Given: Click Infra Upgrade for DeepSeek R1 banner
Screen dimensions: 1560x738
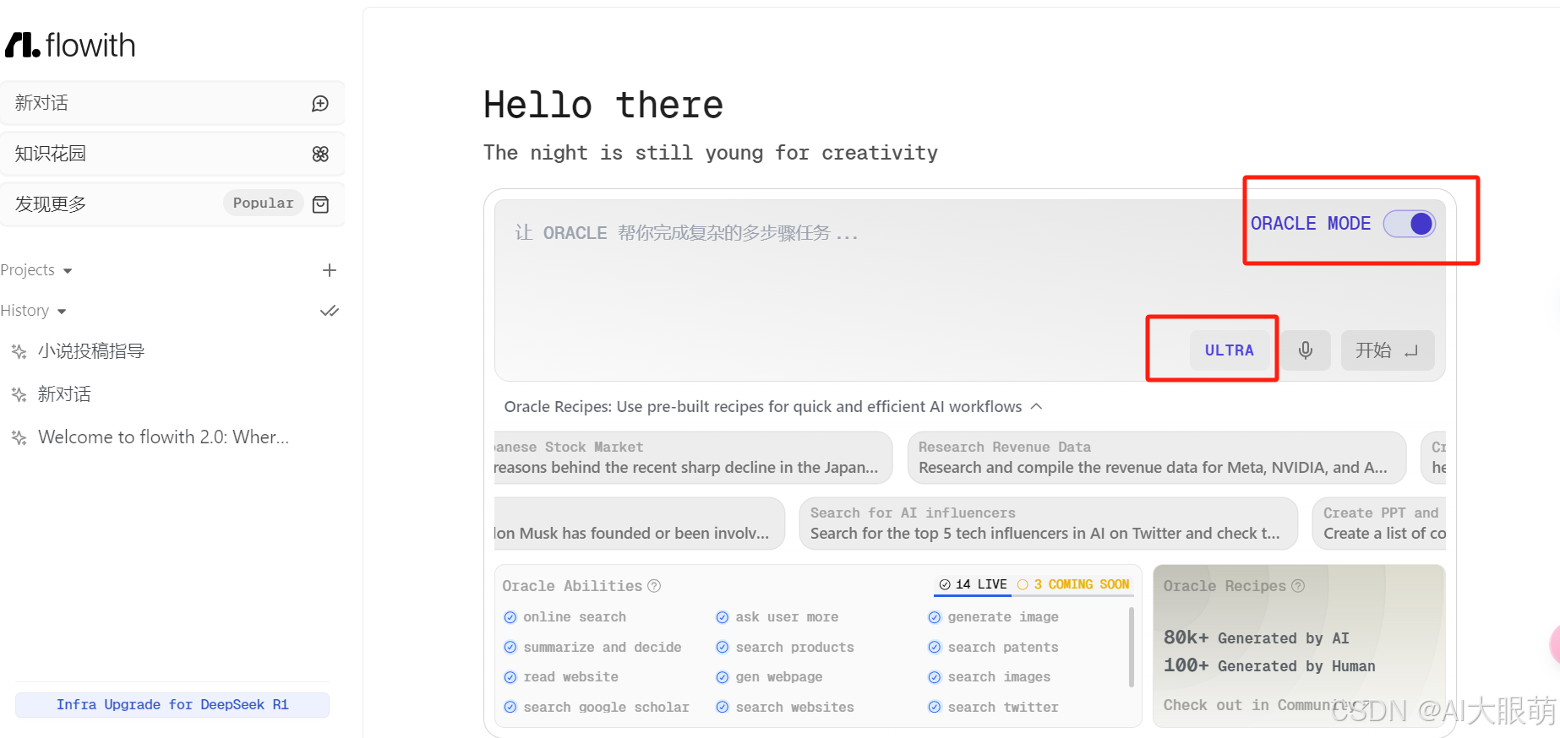Looking at the screenshot, I should point(172,705).
